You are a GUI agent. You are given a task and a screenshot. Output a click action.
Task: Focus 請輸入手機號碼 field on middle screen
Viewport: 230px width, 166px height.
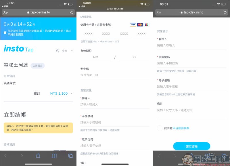pyautogui.click(x=115, y=123)
